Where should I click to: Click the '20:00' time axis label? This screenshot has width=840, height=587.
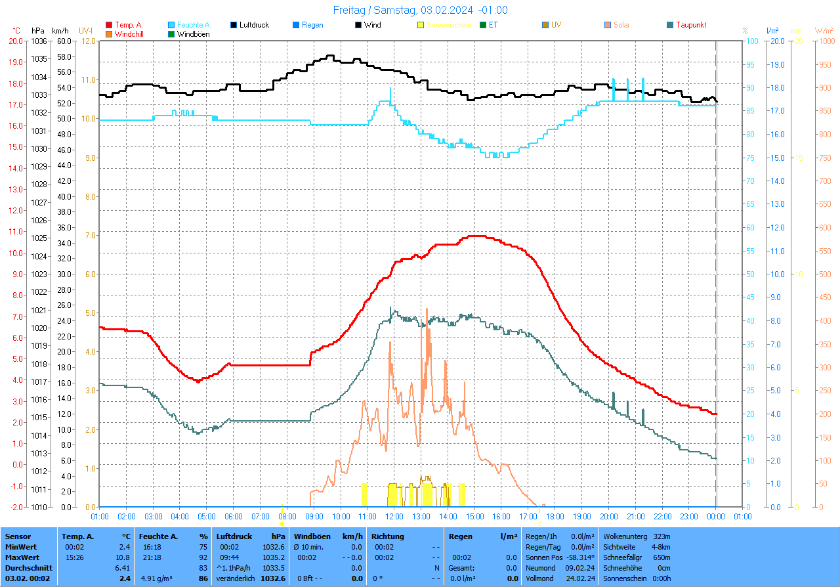click(x=608, y=517)
